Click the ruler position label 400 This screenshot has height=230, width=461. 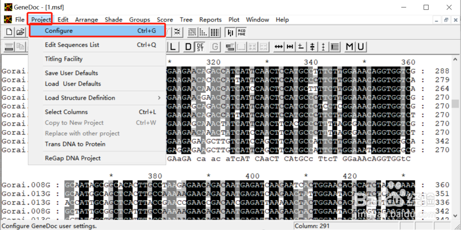coord(253,176)
